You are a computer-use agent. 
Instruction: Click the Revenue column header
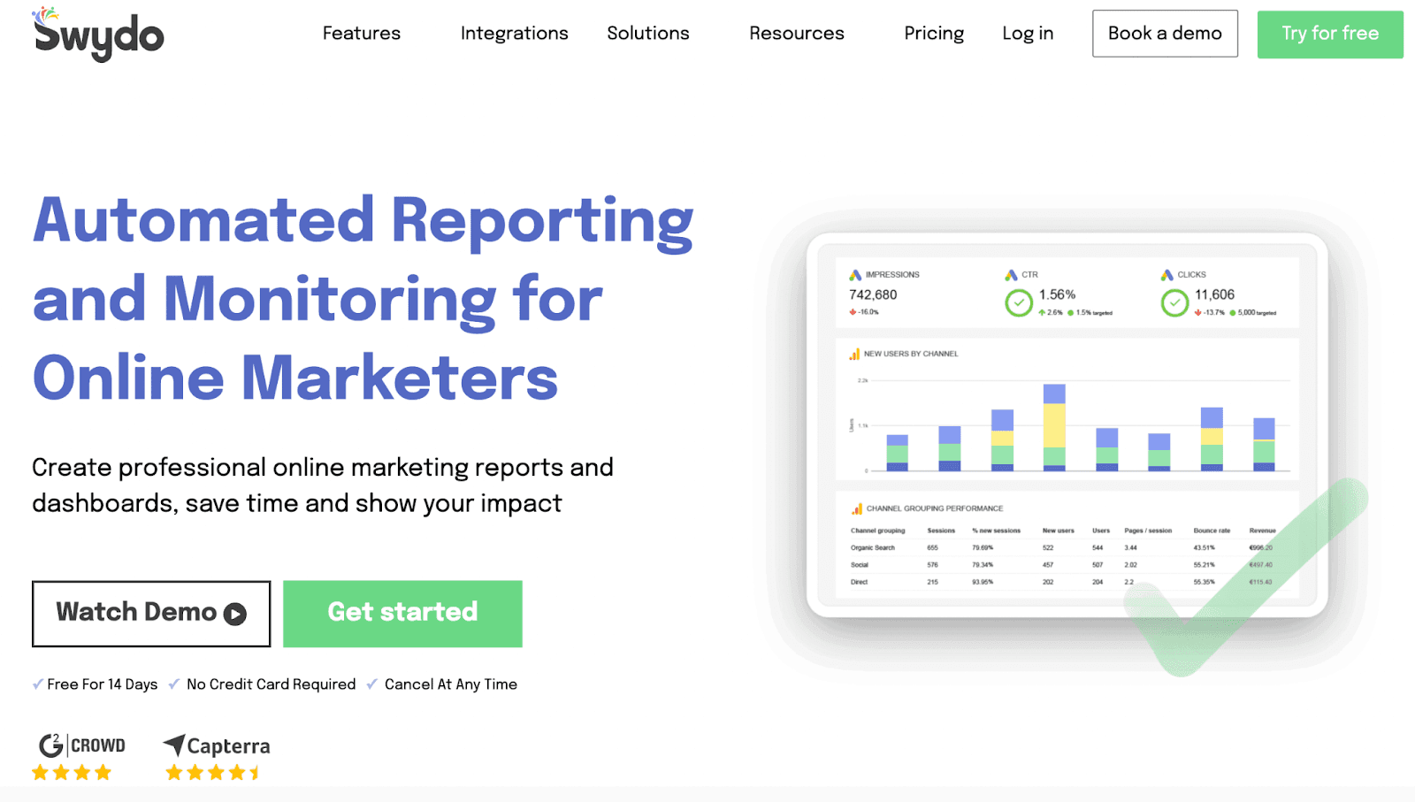coord(1262,531)
